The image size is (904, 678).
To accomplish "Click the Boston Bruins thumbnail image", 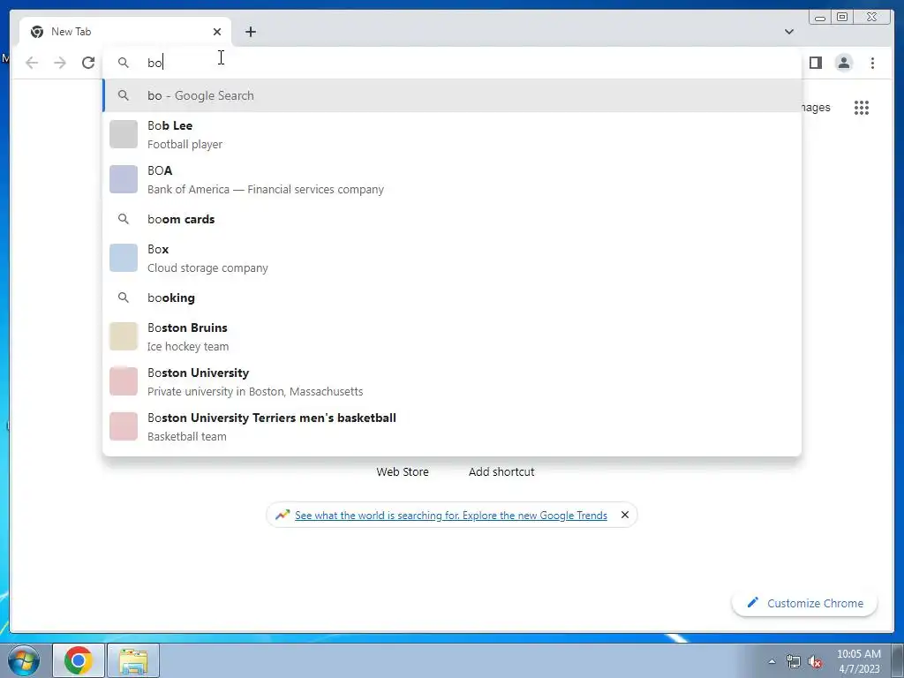I will (124, 336).
